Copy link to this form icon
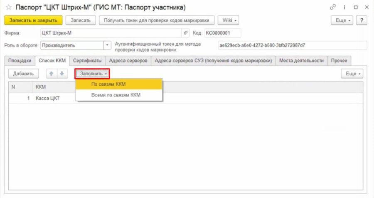 pyautogui.click(x=333, y=7)
